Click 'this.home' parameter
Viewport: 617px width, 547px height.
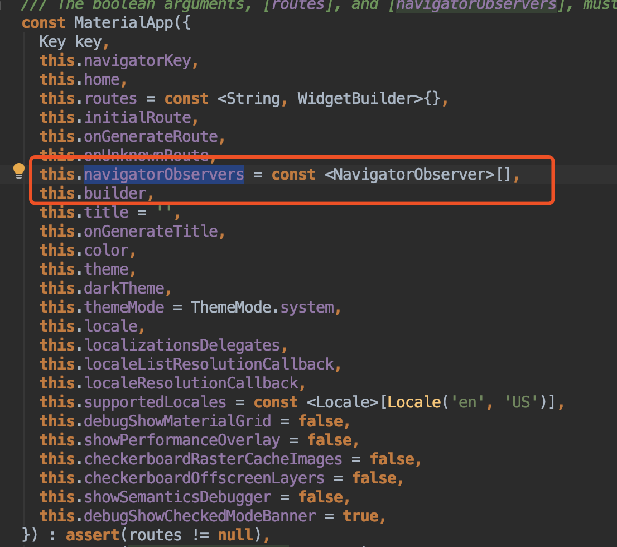click(x=83, y=80)
